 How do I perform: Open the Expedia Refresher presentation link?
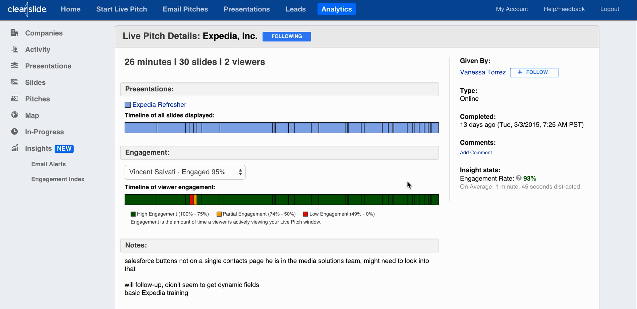tap(159, 105)
